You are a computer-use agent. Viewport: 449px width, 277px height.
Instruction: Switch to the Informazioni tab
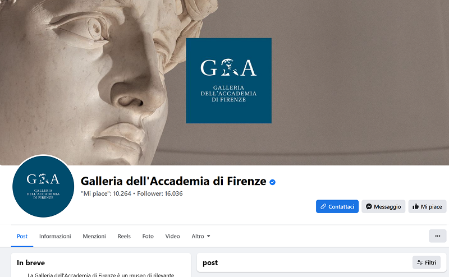pos(55,237)
